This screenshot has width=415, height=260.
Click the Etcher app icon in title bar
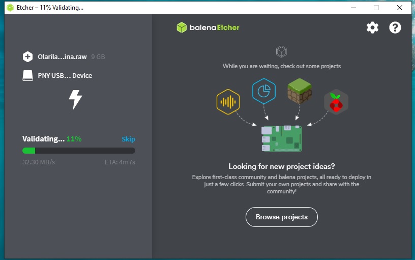[10, 8]
